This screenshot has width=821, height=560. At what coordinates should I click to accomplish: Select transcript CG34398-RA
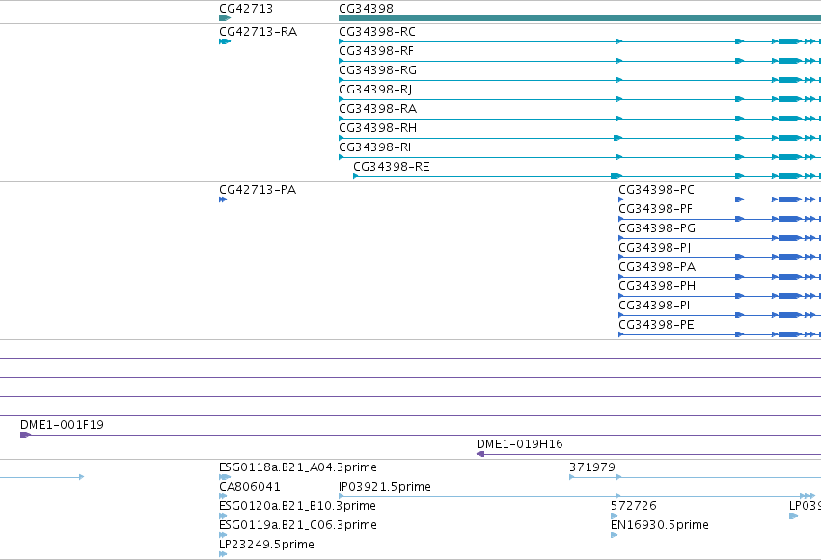click(x=377, y=109)
